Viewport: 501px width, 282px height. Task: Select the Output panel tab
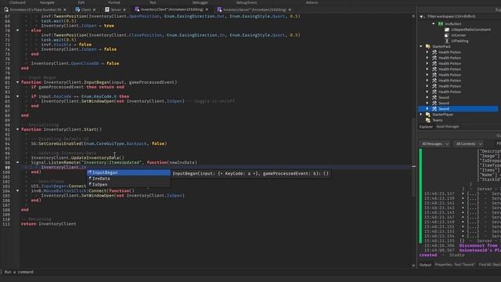tap(425, 265)
